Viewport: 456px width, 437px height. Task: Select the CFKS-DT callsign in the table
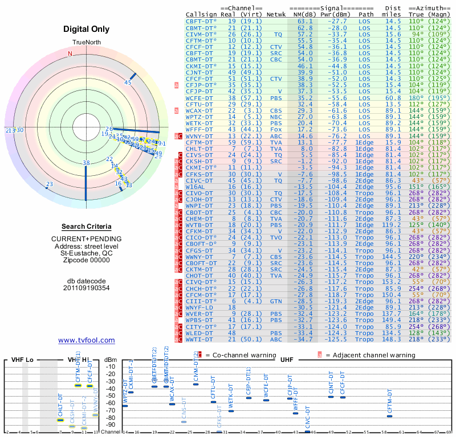pos(199,174)
